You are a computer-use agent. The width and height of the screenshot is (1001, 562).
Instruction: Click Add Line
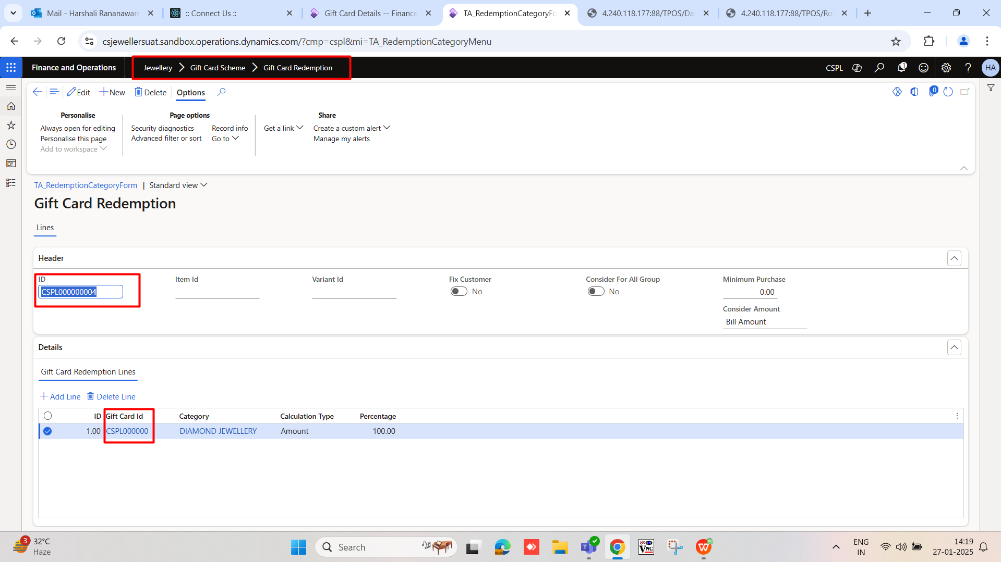pos(61,396)
